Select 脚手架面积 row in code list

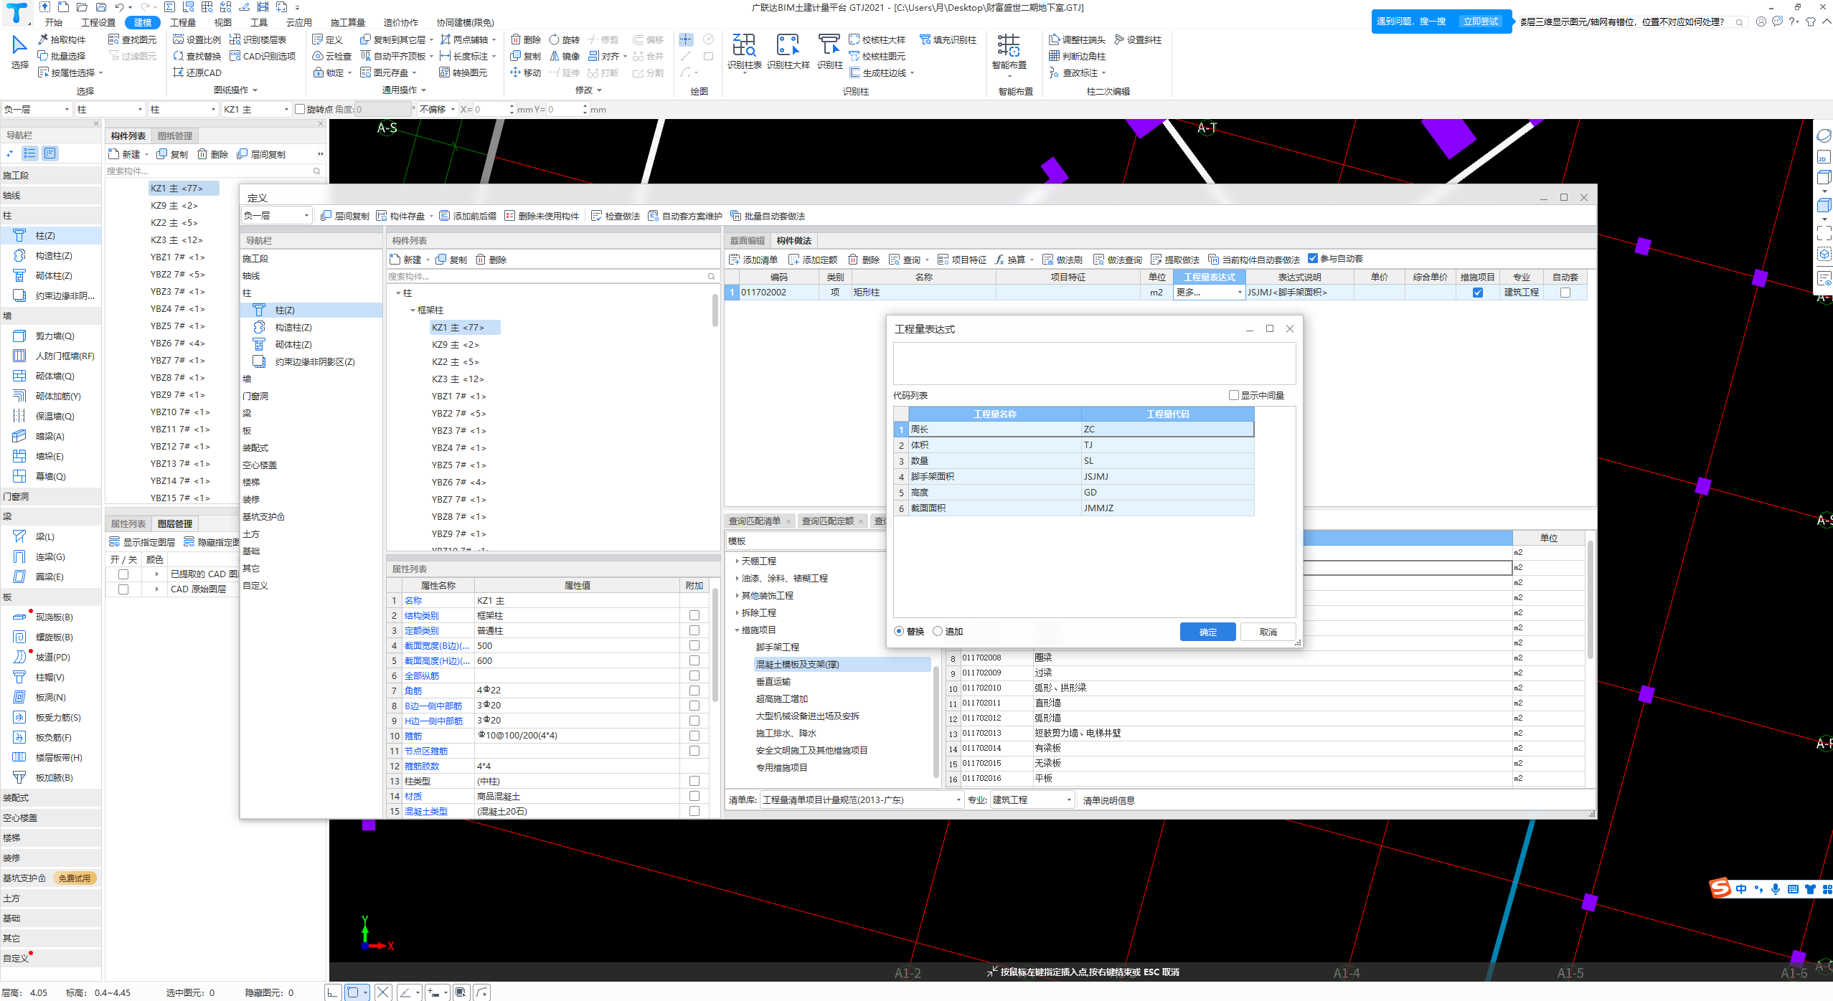point(1074,476)
